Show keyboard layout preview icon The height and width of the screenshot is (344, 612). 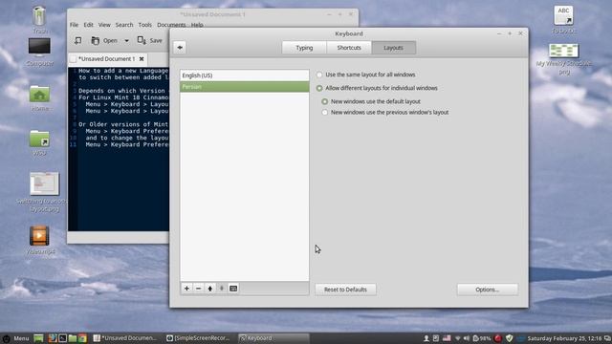233,289
